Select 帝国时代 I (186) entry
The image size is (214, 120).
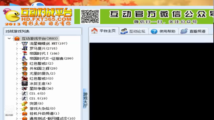(44, 54)
